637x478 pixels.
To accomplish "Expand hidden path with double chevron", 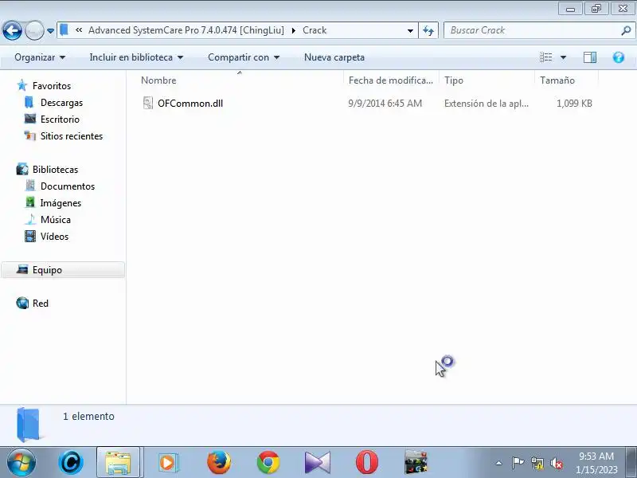I will [x=79, y=30].
